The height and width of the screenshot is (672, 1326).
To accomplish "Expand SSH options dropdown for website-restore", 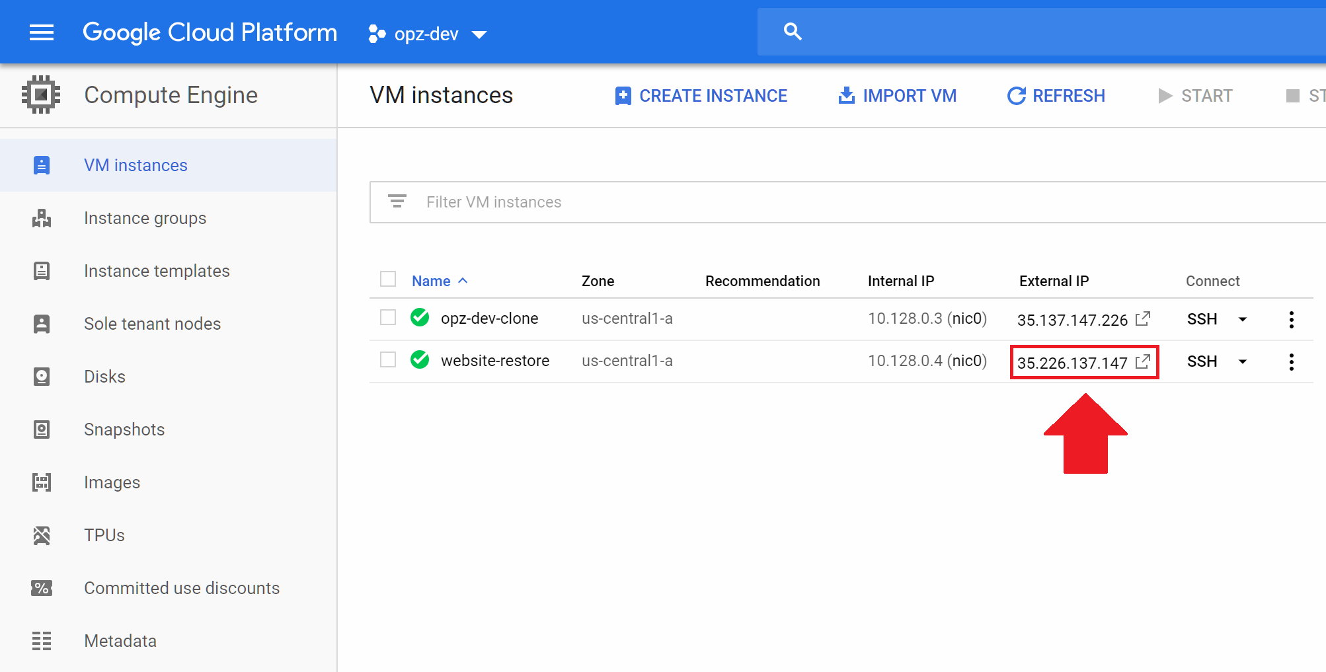I will (x=1243, y=362).
